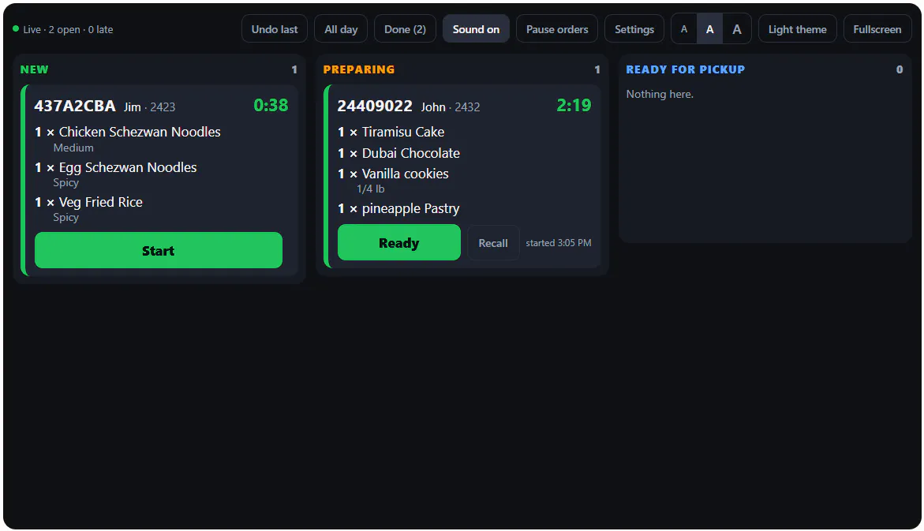924x531 pixels.
Task: Click the Tiramisu Cake item
Action: 403,132
